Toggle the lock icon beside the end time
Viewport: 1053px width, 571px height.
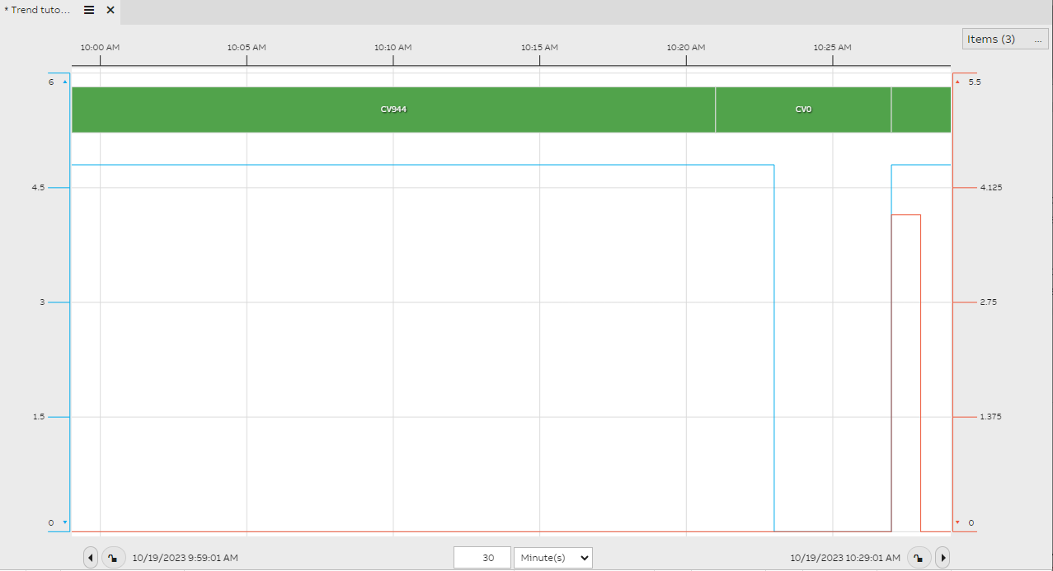point(919,557)
